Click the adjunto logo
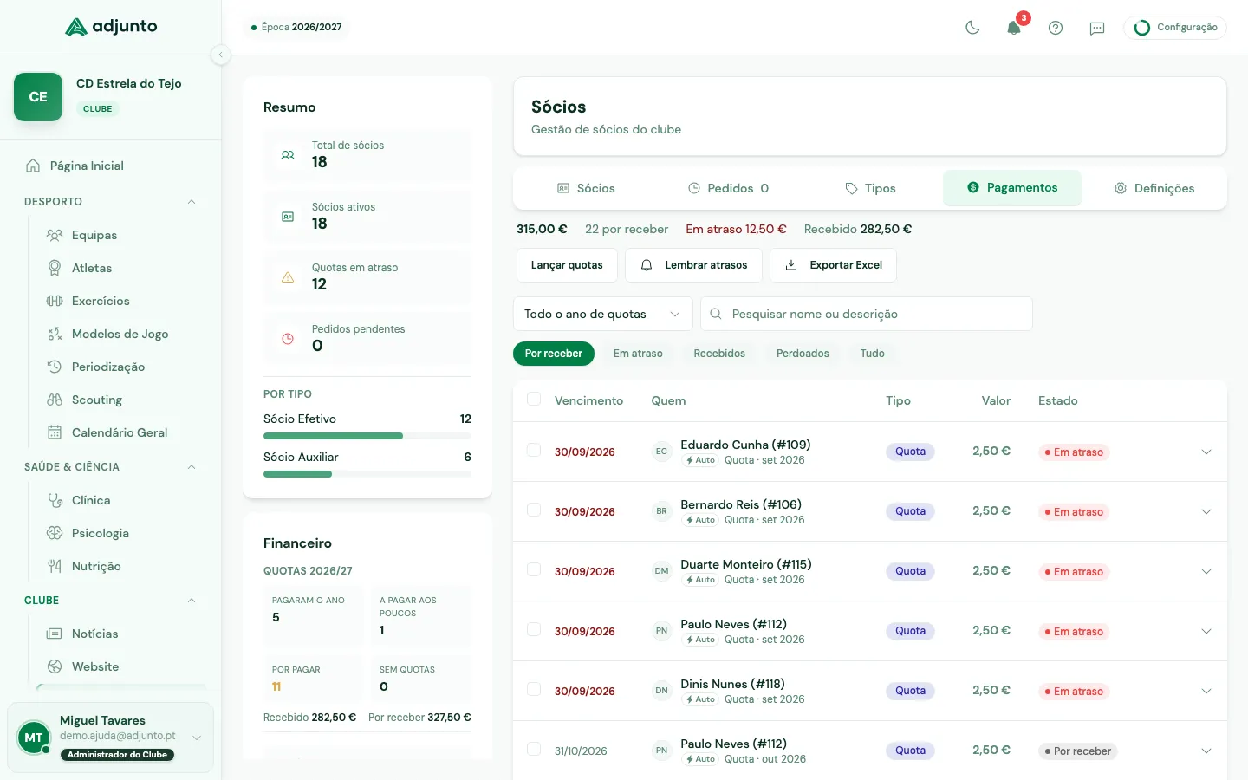 pos(111,27)
